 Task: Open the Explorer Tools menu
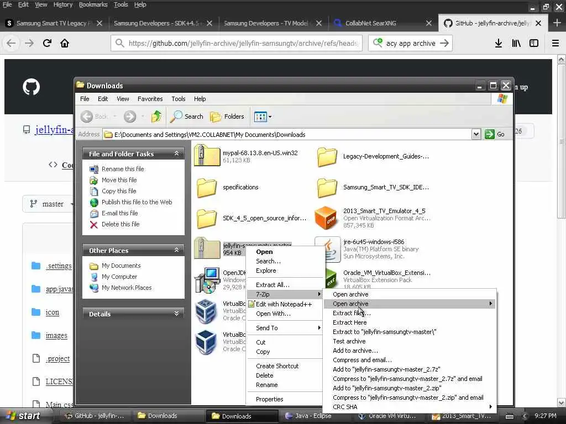point(179,99)
